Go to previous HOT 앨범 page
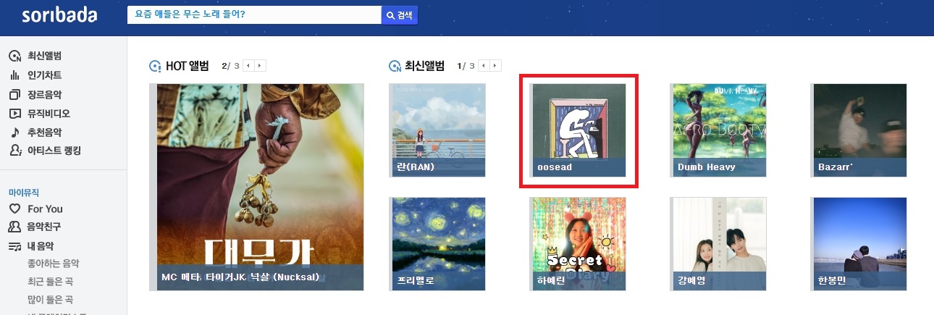Image resolution: width=934 pixels, height=315 pixels. [248, 66]
